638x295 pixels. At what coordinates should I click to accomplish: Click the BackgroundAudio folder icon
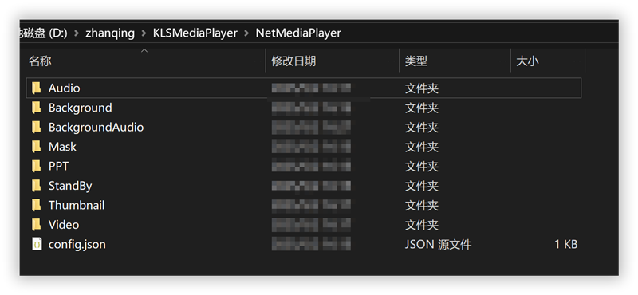[37, 127]
